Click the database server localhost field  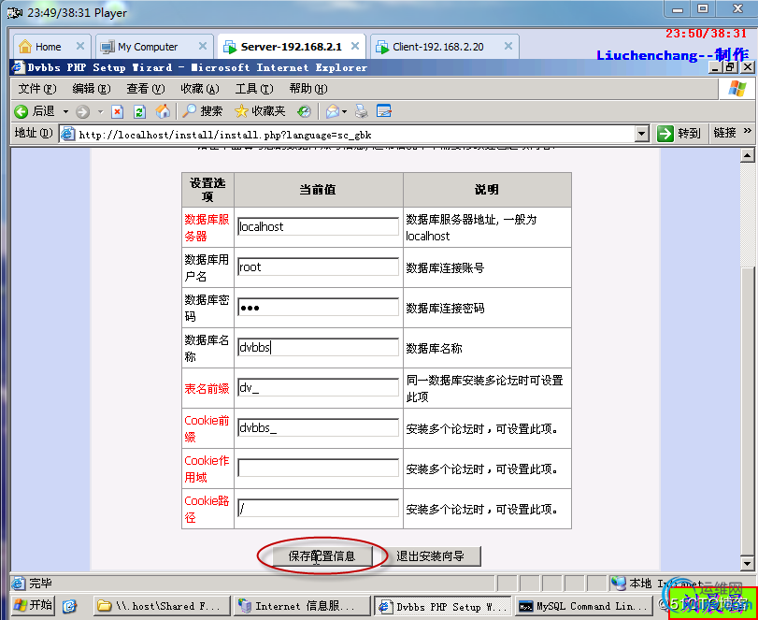(318, 226)
